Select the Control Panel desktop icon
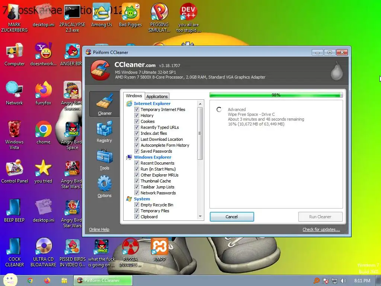Viewport: 381px width, 286px height. [x=15, y=172]
